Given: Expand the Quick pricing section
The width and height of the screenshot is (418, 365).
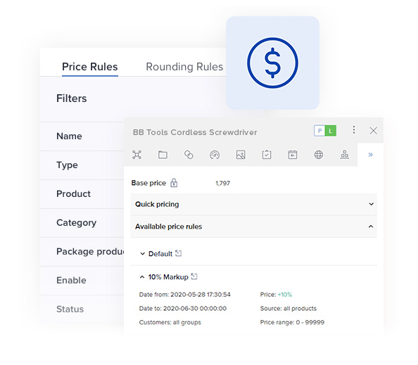Looking at the screenshot, I should coord(253,204).
